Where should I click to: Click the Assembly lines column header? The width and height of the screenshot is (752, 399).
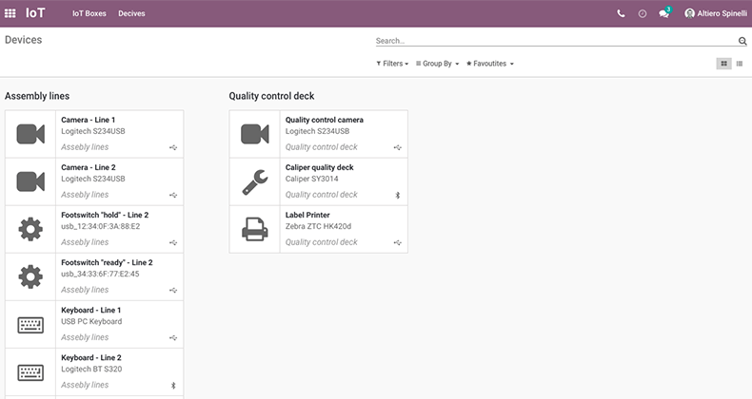pos(37,96)
